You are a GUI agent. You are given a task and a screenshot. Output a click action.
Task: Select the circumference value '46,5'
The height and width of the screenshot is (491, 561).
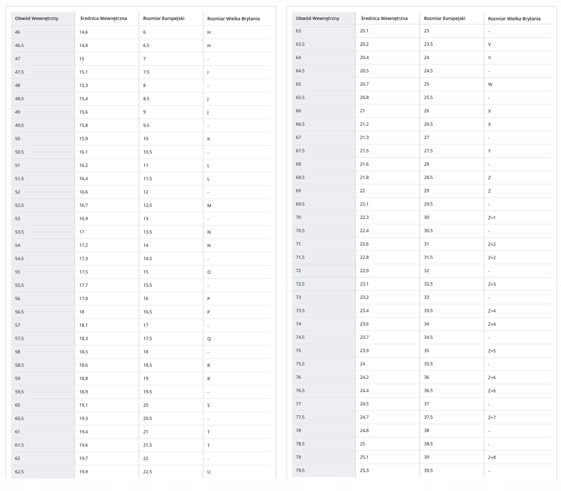point(20,46)
